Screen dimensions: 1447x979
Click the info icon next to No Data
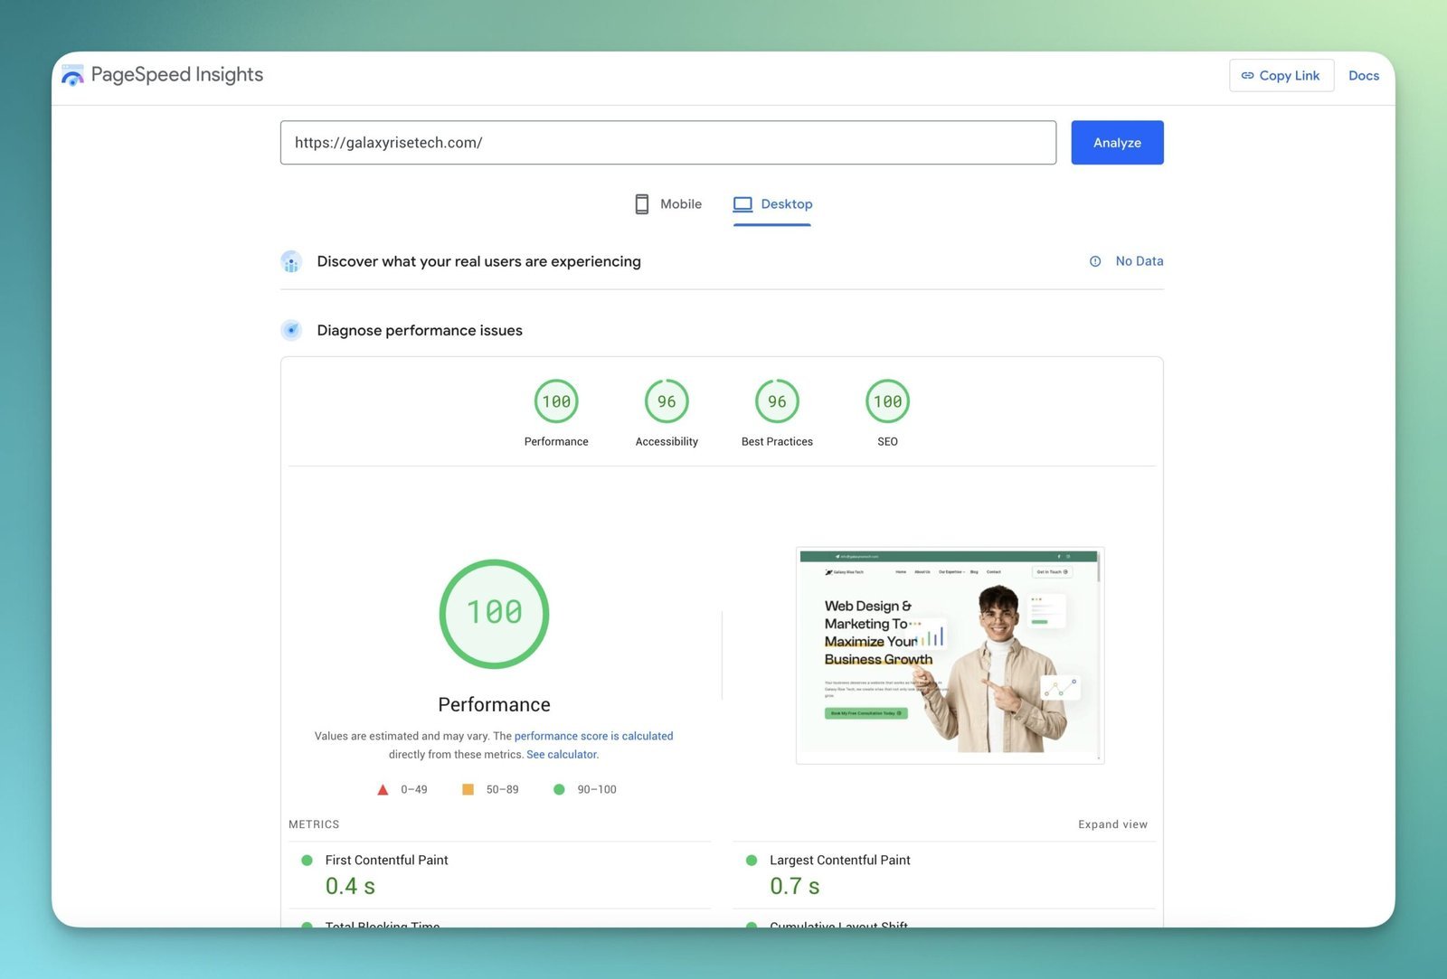click(x=1094, y=261)
